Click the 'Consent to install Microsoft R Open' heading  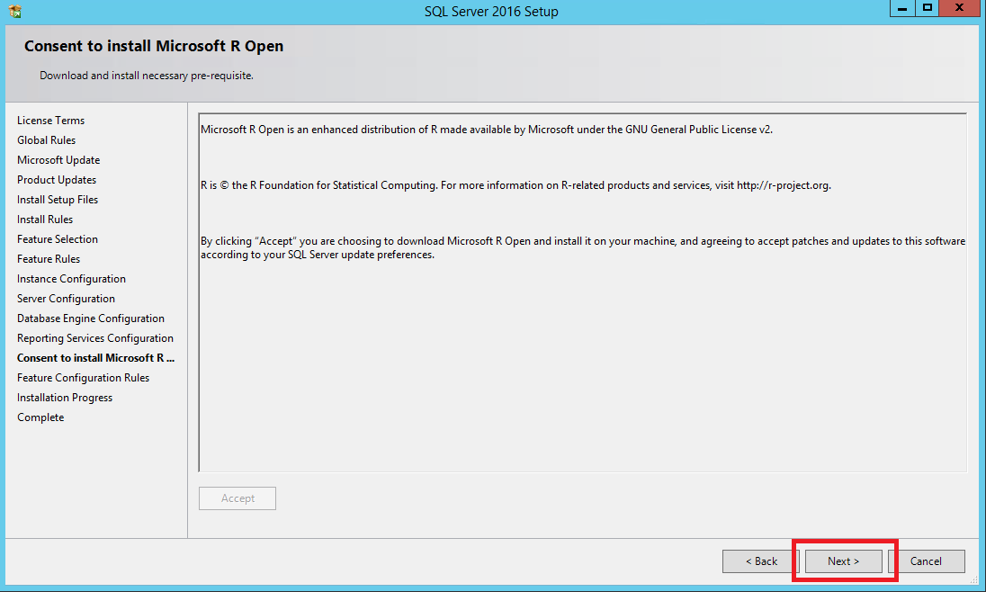click(154, 46)
